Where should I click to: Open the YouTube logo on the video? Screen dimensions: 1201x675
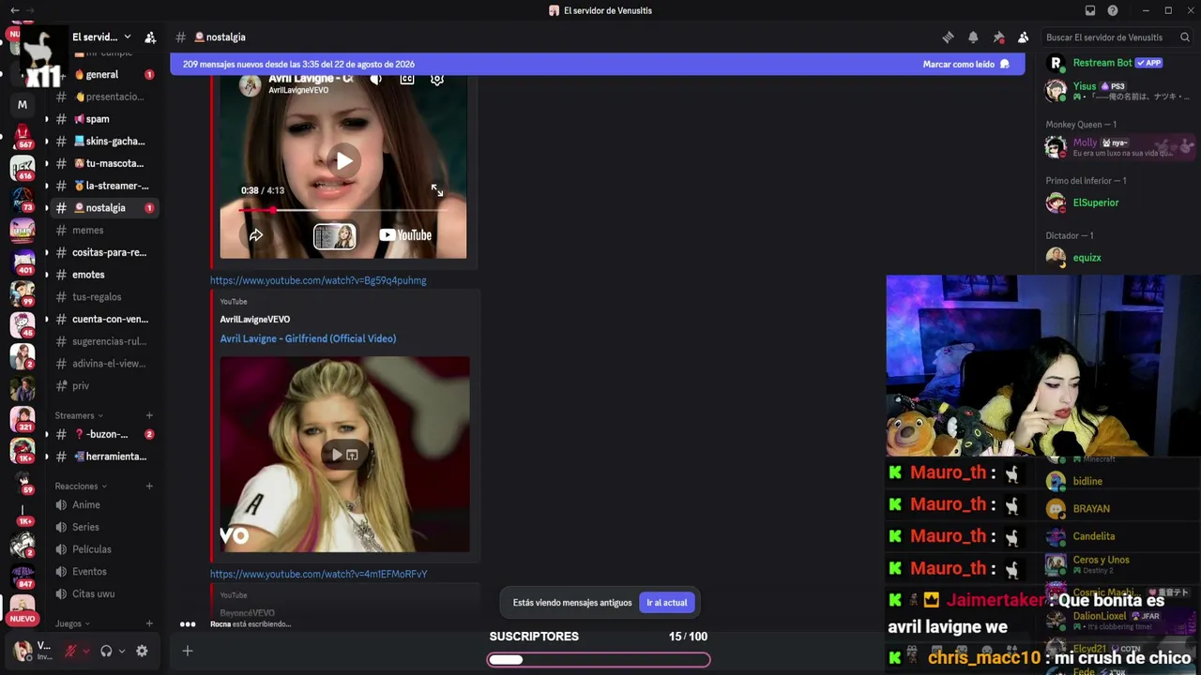click(405, 235)
